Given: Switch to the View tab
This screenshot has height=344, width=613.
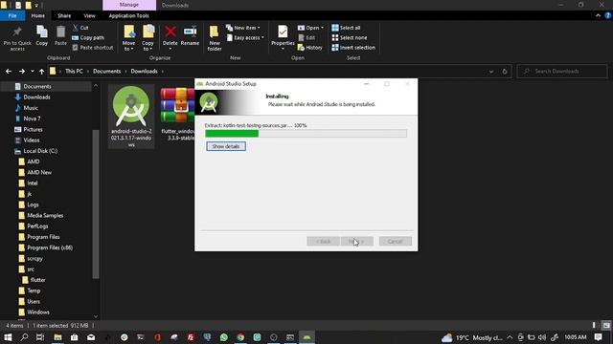Looking at the screenshot, I should tap(89, 15).
